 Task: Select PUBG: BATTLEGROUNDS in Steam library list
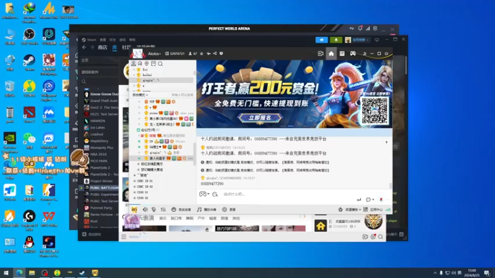[101, 188]
